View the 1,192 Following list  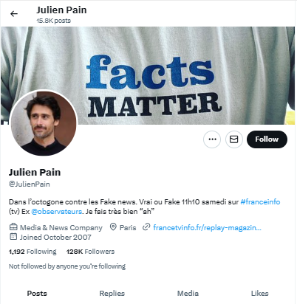(33, 252)
